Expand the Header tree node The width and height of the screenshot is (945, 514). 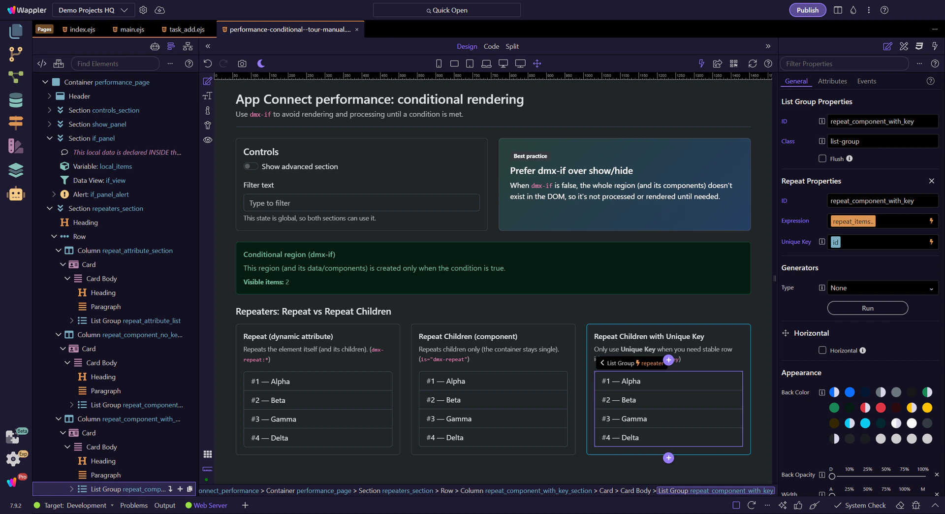point(49,96)
